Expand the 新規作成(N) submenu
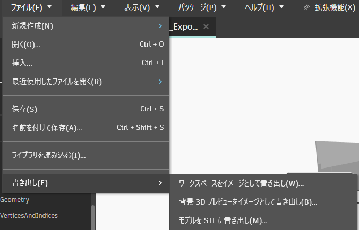The width and height of the screenshot is (359, 230). click(x=86, y=26)
